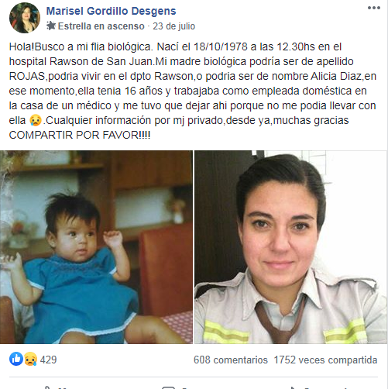Viewport: 388px width, 389px height.
Task: Click the partially visible Comment bubble icon
Action: point(168,387)
